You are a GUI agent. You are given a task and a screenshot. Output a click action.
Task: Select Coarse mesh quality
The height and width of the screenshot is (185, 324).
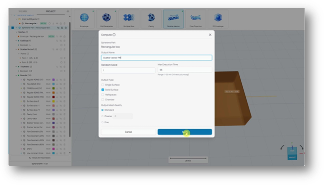point(103,116)
